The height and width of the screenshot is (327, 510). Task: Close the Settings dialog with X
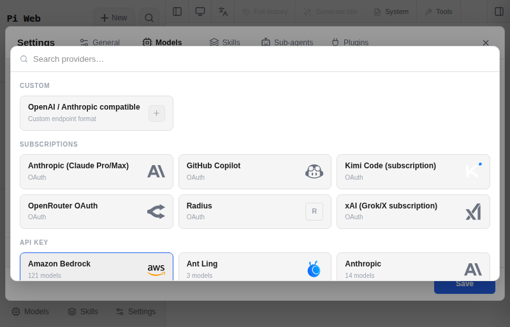[x=486, y=43]
